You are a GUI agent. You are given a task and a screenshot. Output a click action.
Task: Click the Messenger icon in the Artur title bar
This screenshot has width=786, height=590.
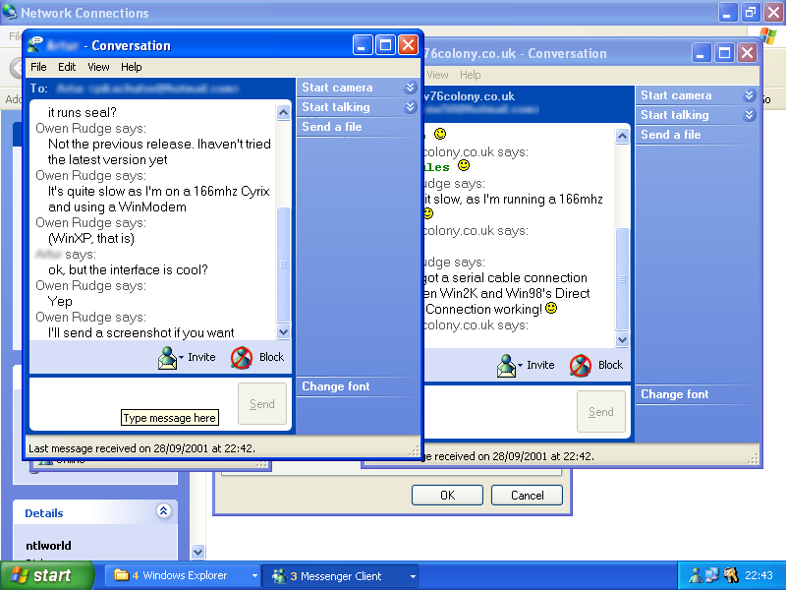click(36, 45)
